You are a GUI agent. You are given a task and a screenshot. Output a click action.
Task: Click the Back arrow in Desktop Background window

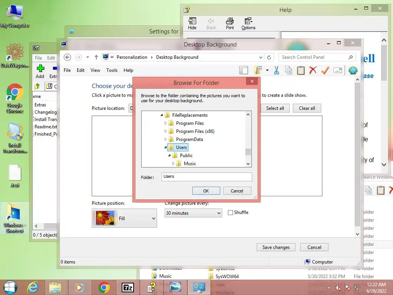point(67,58)
